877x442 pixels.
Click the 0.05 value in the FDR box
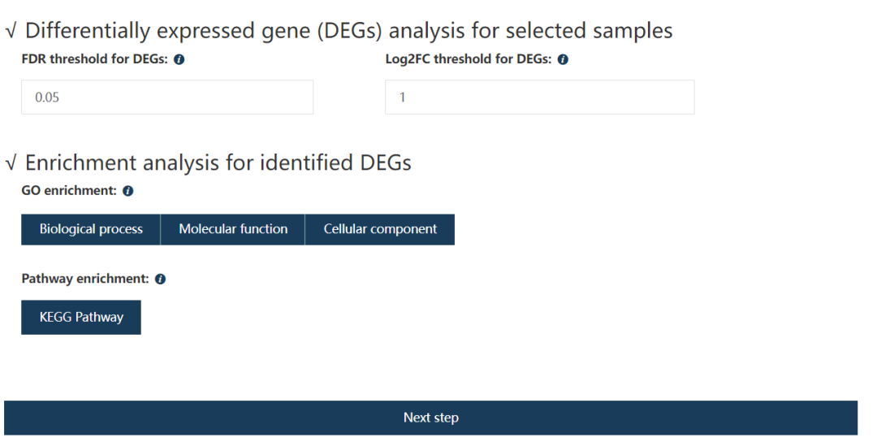click(47, 97)
